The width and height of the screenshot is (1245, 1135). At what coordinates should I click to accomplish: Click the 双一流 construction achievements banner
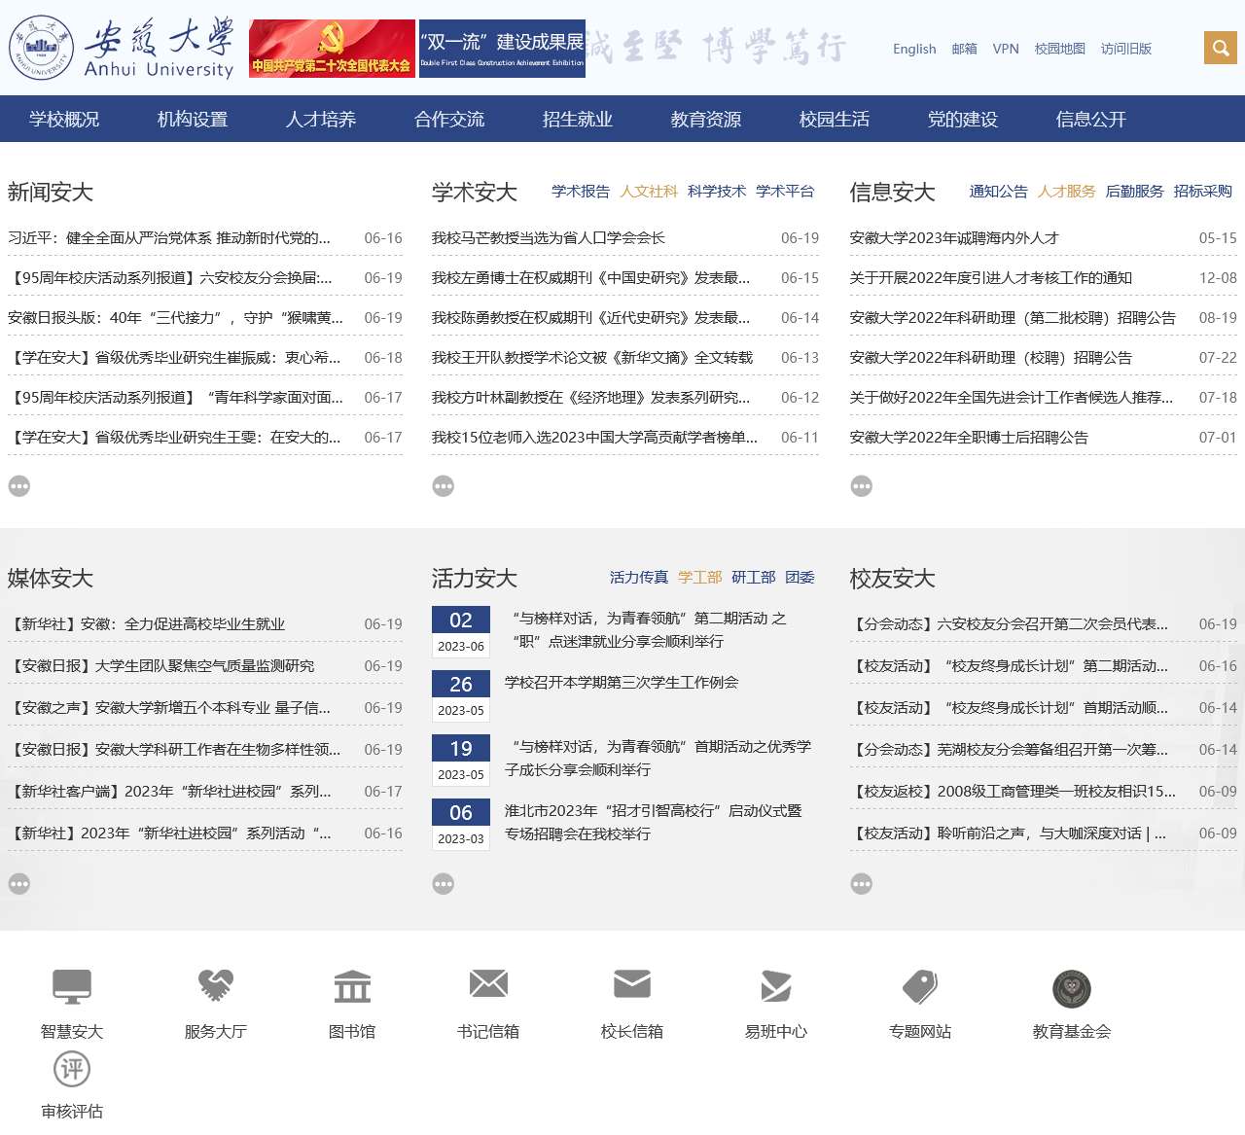502,48
